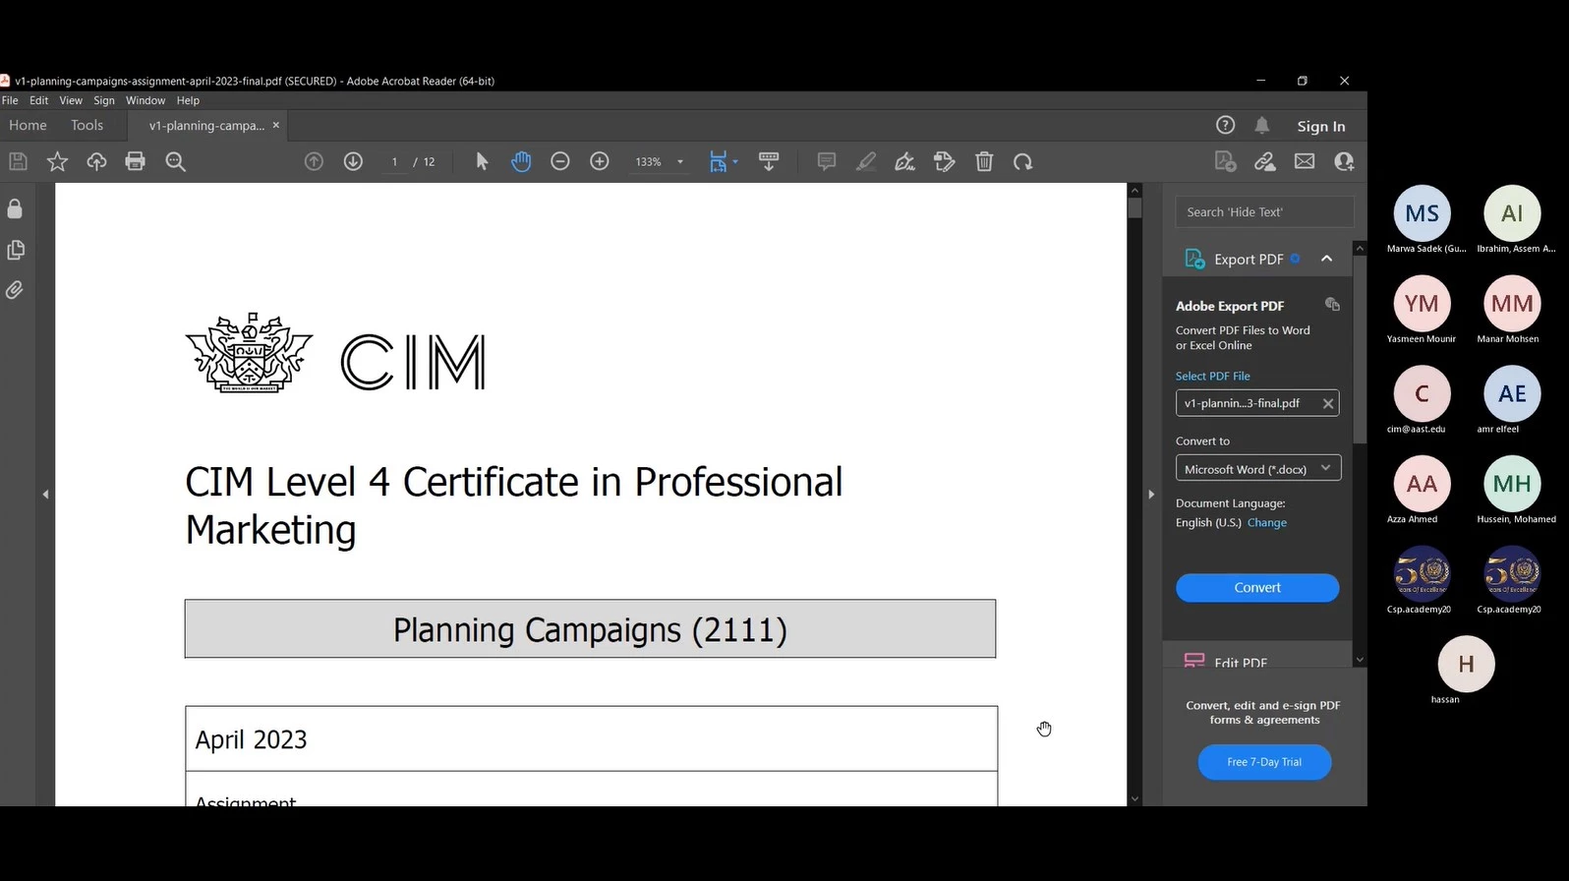Send file by email envelope icon
1569x881 pixels.
pyautogui.click(x=1305, y=161)
